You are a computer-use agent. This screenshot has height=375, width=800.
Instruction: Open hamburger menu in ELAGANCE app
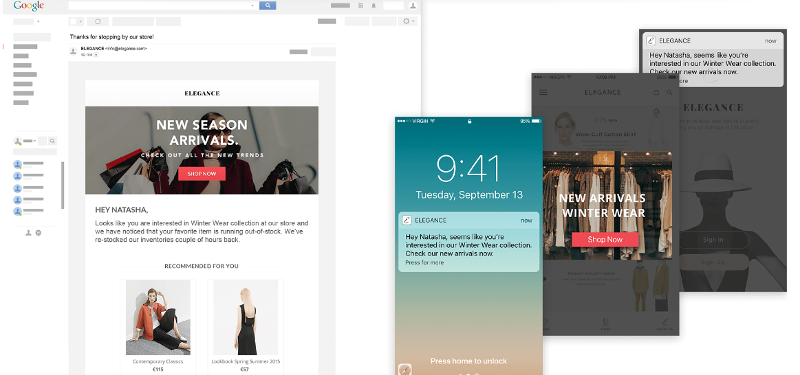[x=543, y=93]
